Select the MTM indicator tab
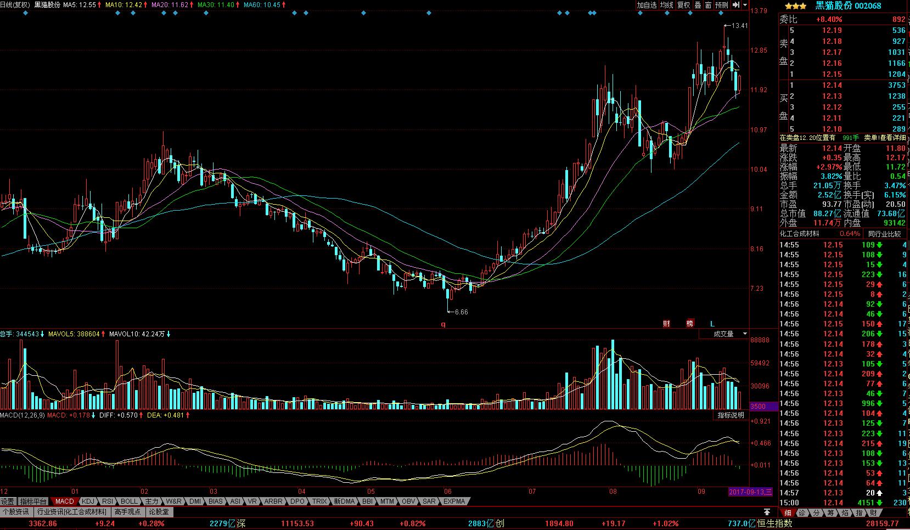 pyautogui.click(x=387, y=501)
